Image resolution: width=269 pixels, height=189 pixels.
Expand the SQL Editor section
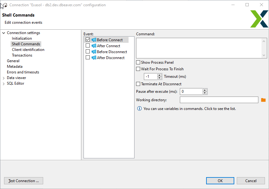point(3,83)
